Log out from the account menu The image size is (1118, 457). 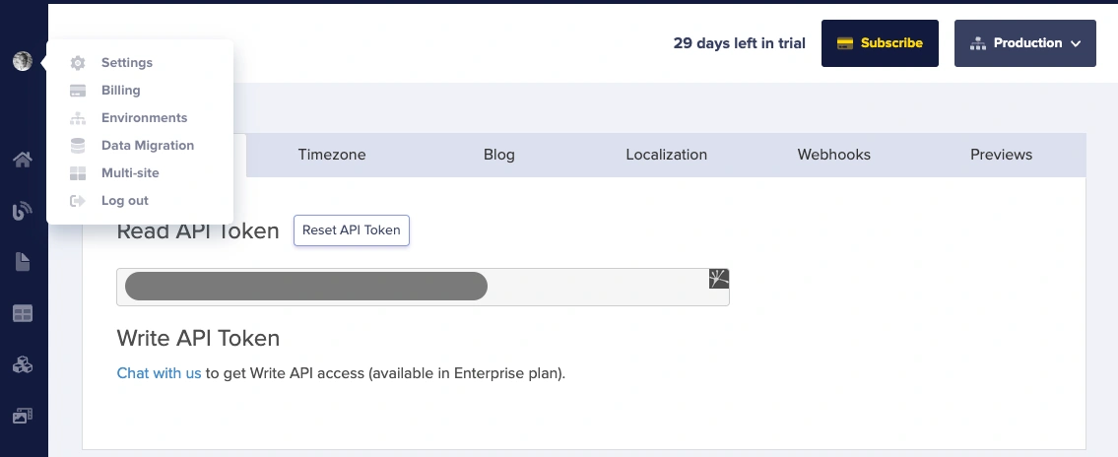click(124, 201)
